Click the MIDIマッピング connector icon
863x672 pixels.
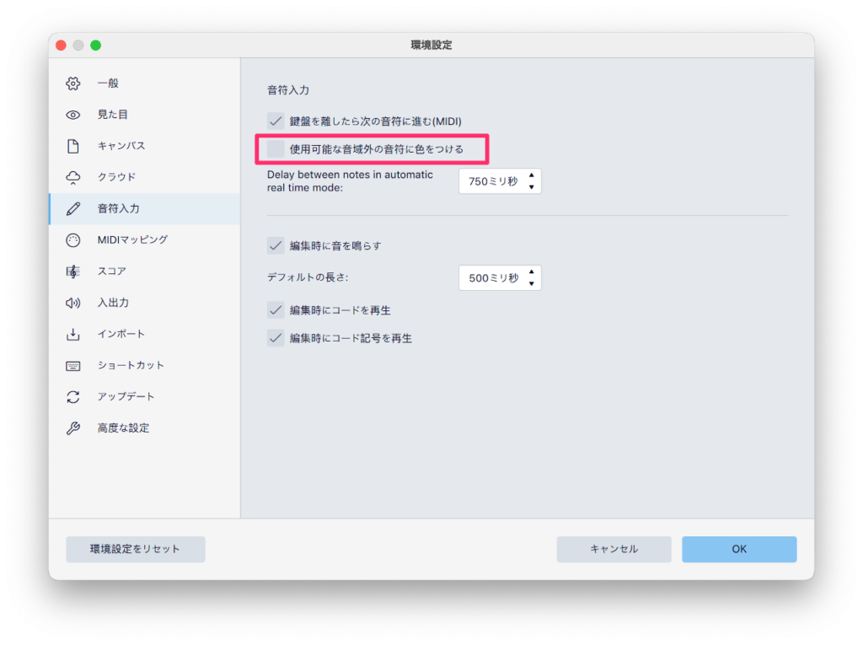click(x=73, y=239)
